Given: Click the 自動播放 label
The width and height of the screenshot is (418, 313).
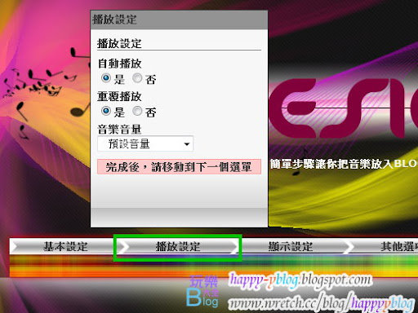Looking at the screenshot, I should coord(119,64).
